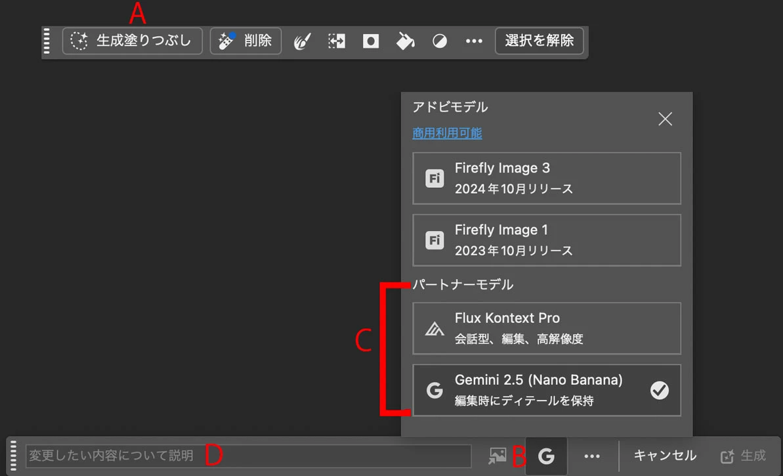Click the 生成 generate button

click(743, 456)
